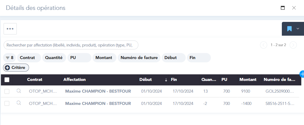304x125 pixels.
Task: Open the Quantité filter chip
Action: click(x=54, y=58)
